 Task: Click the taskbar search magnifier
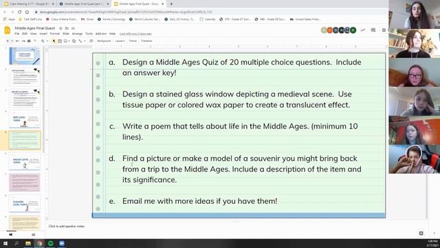[x=16, y=243]
